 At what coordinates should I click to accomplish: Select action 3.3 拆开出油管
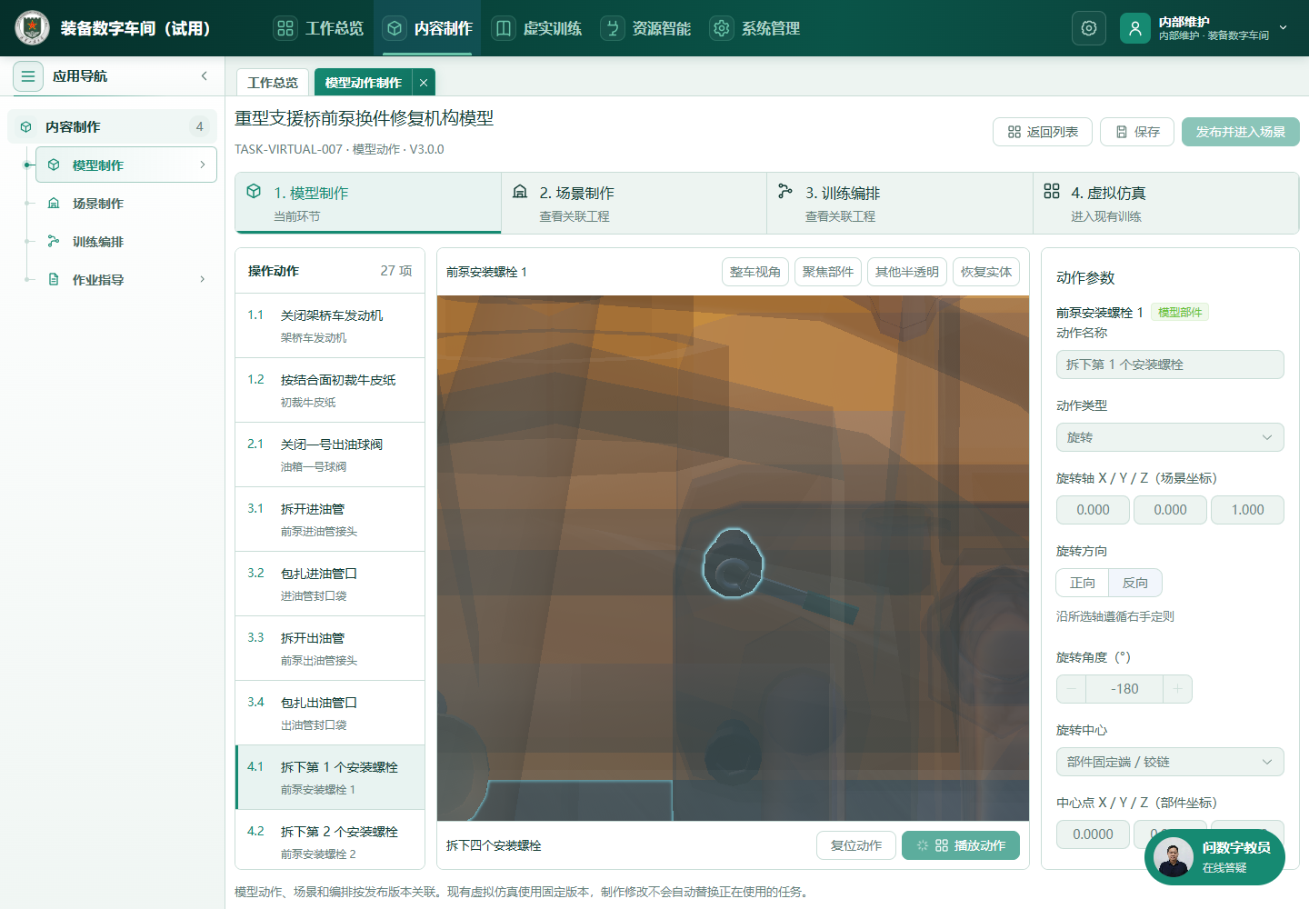click(x=330, y=648)
